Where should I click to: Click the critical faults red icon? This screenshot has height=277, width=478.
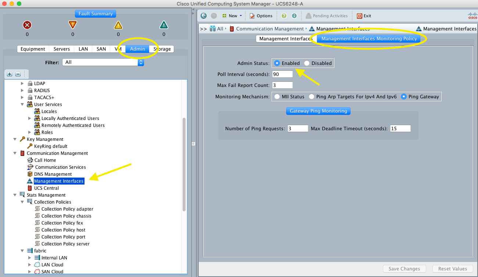click(27, 25)
